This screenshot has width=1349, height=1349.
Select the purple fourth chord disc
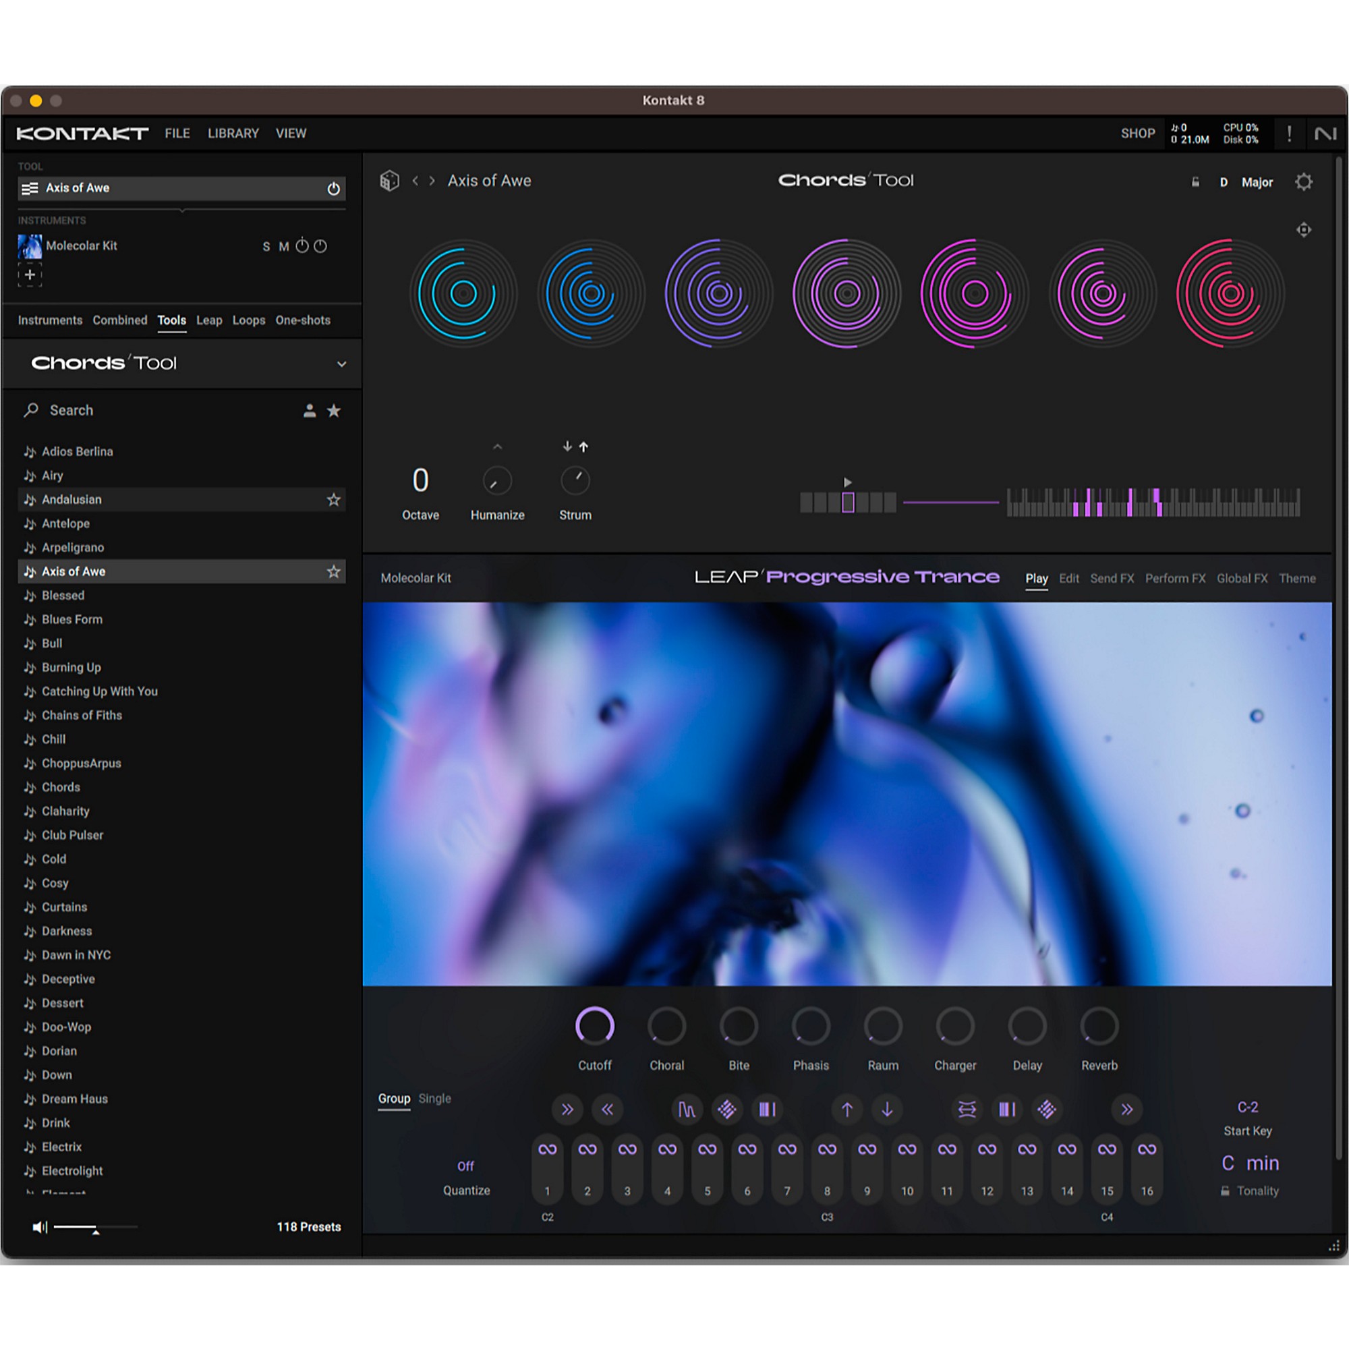click(846, 293)
